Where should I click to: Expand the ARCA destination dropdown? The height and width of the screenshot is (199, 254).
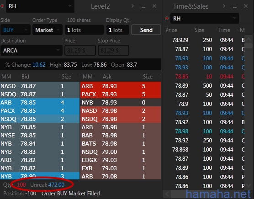31,51
